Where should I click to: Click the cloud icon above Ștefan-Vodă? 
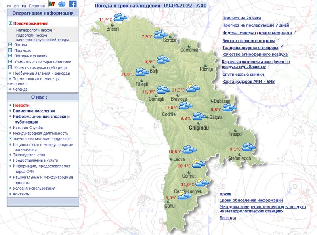coord(249,147)
